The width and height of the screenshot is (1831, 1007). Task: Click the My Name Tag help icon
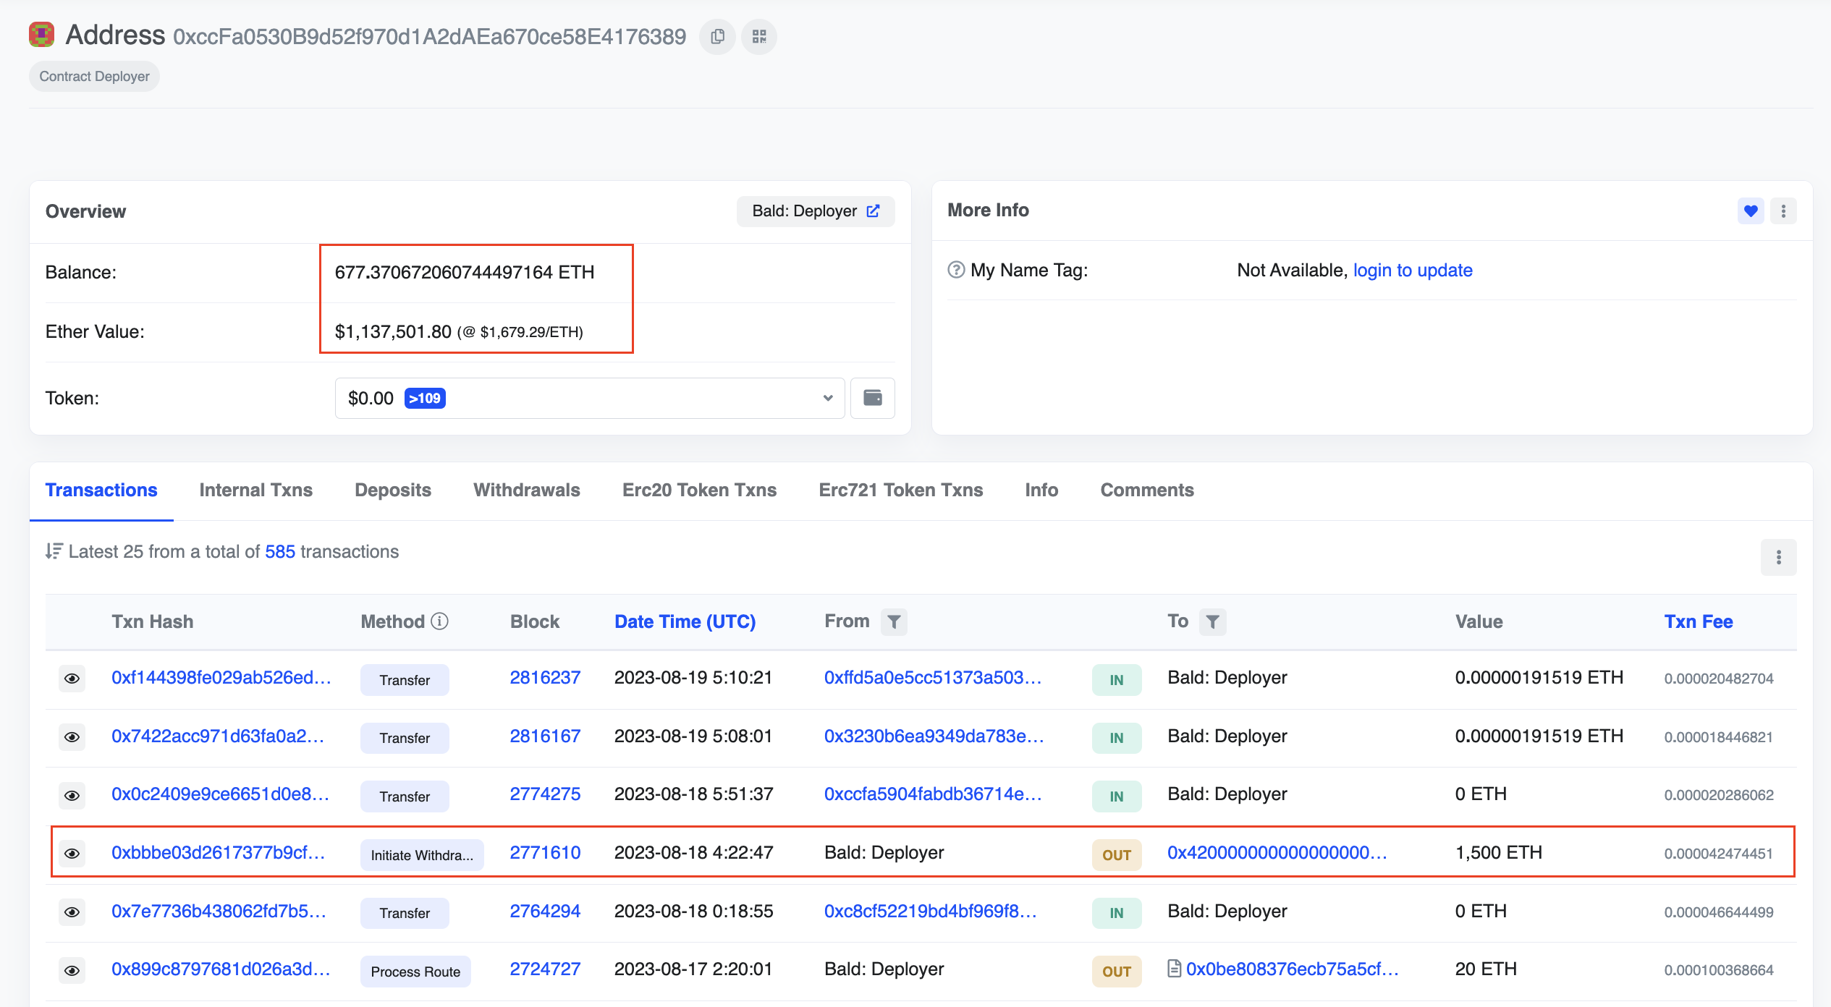(x=956, y=270)
